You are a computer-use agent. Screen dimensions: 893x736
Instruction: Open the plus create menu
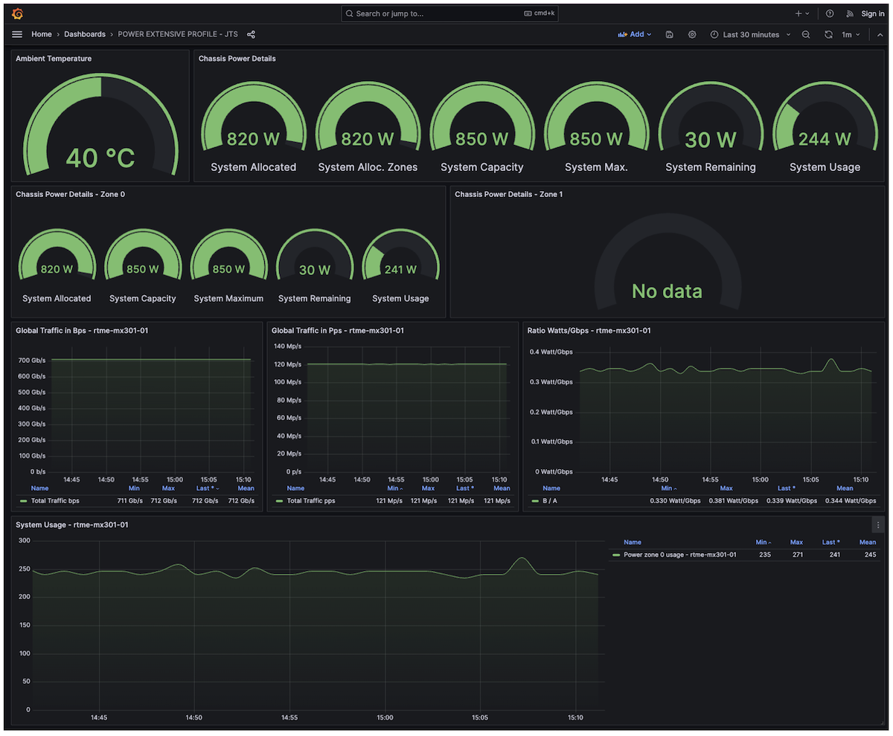pos(800,13)
